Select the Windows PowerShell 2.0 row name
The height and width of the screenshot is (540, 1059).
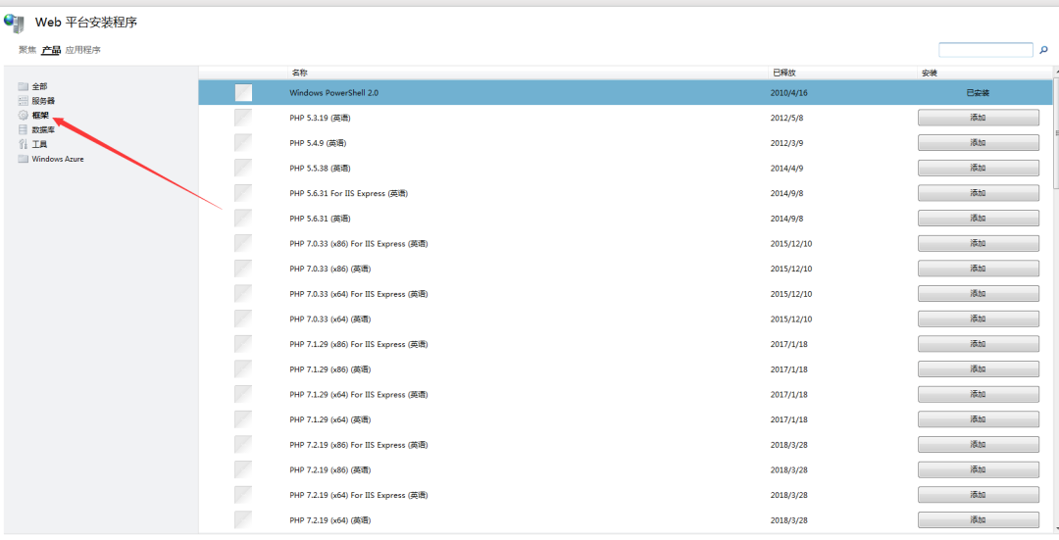point(333,92)
